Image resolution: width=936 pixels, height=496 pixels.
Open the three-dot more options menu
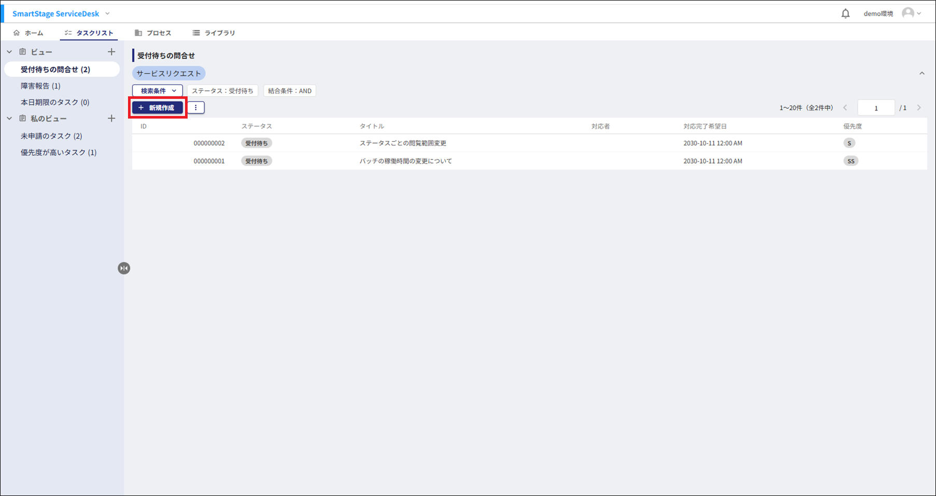195,108
